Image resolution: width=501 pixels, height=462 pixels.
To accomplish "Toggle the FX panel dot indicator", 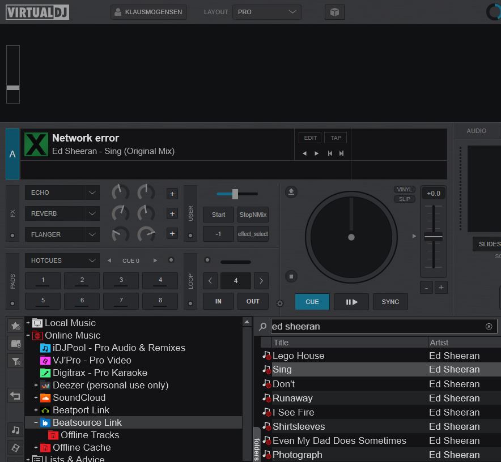I will 12,236.
